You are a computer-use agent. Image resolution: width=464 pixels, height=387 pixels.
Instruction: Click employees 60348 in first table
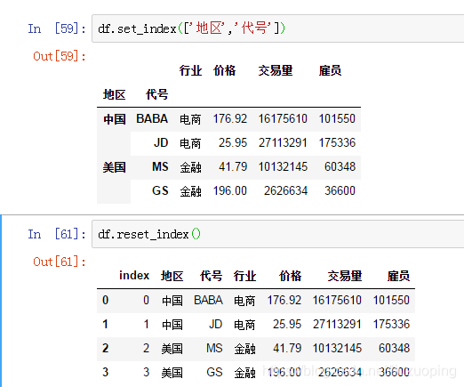click(x=340, y=167)
